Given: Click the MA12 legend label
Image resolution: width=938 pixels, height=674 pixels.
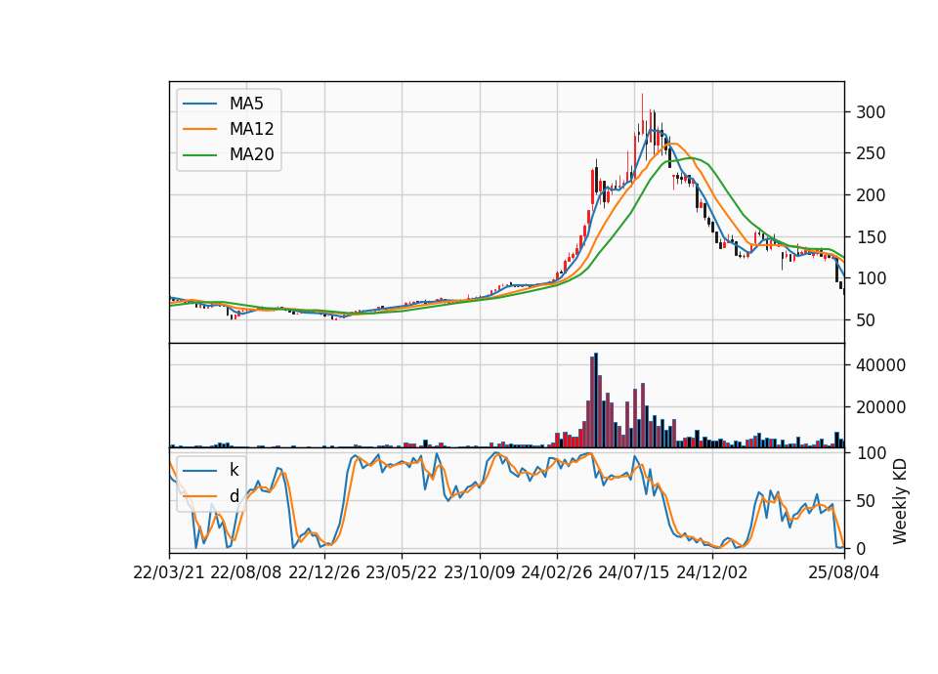Looking at the screenshot, I should pyautogui.click(x=251, y=129).
